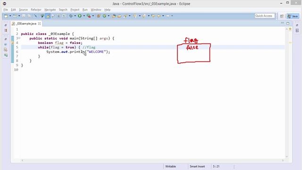Click the Debug bug icon

pos(71,16)
